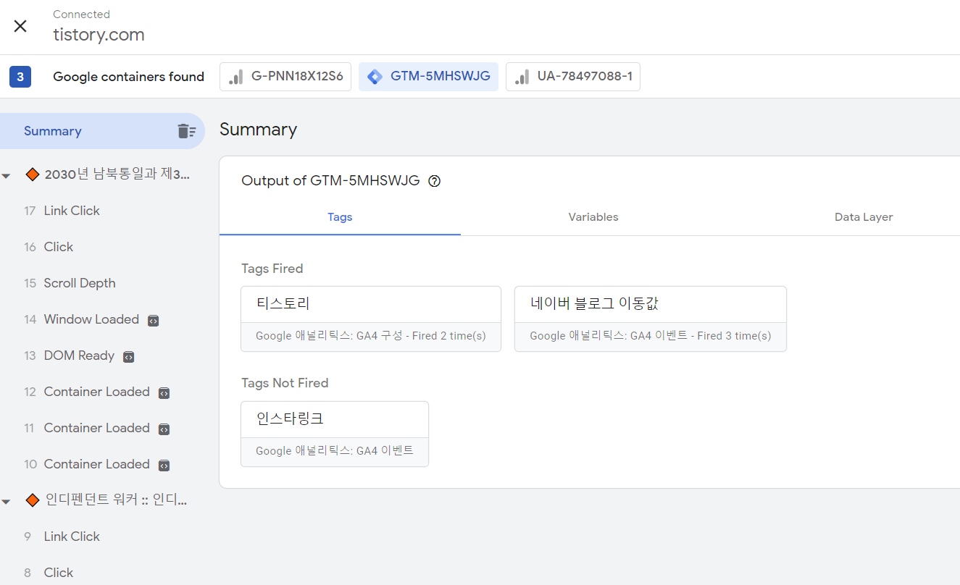Viewport: 960px width, 585px height.
Task: Click code badge beside event 11 Container Loaded
Action: 164,429
